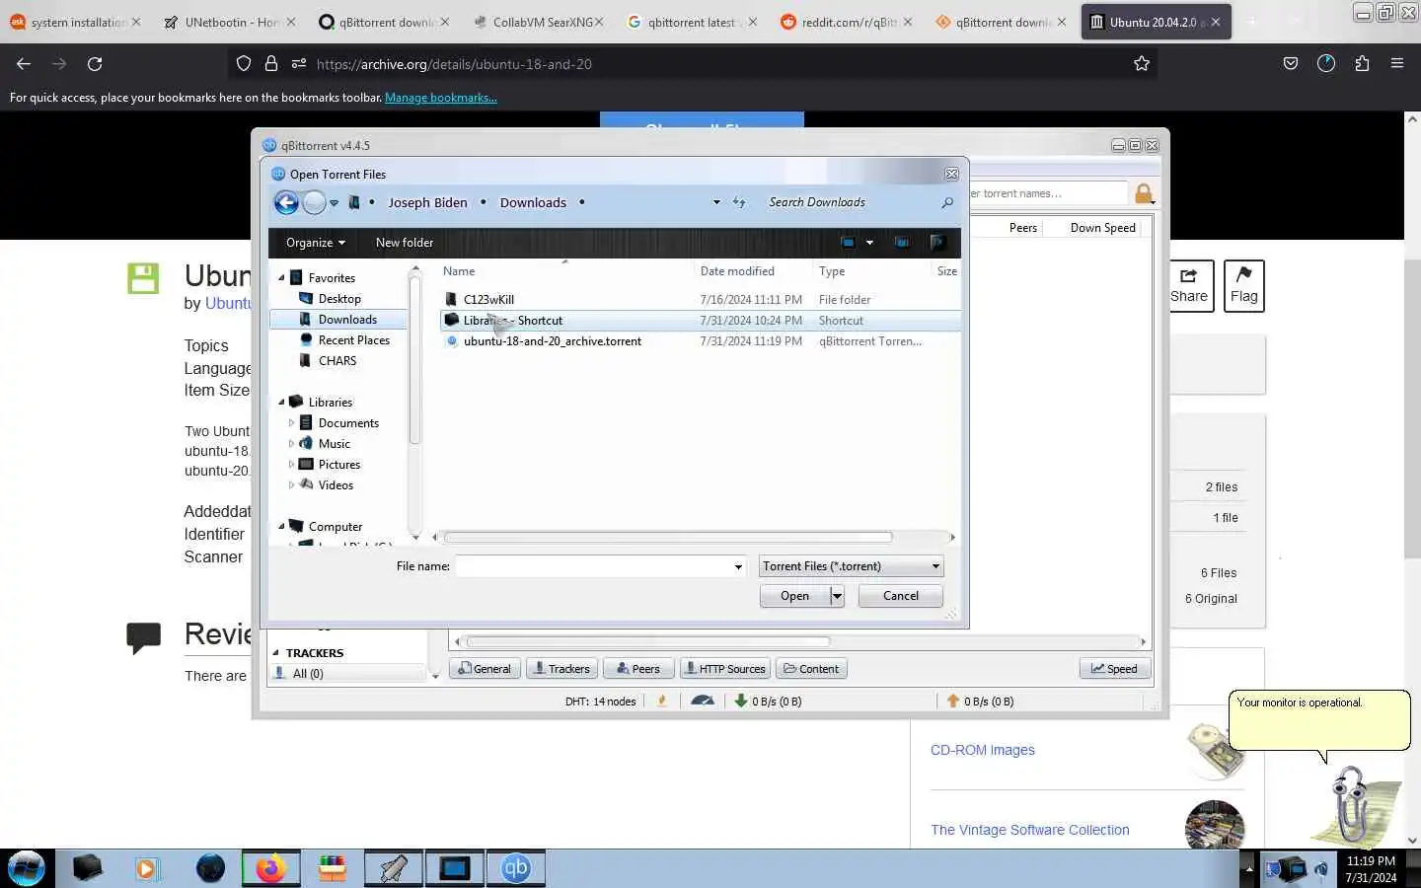Toggle alternative speed limits speedometer icon

[x=703, y=702]
